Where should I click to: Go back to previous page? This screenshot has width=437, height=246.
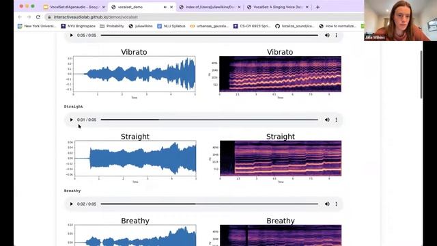pos(20,17)
